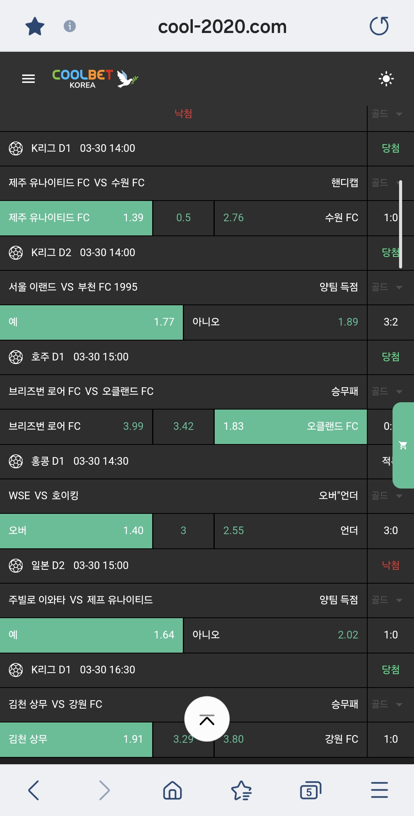Select 제주 유나이티드 FC odds 1.39
The height and width of the screenshot is (816, 414).
coord(76,218)
